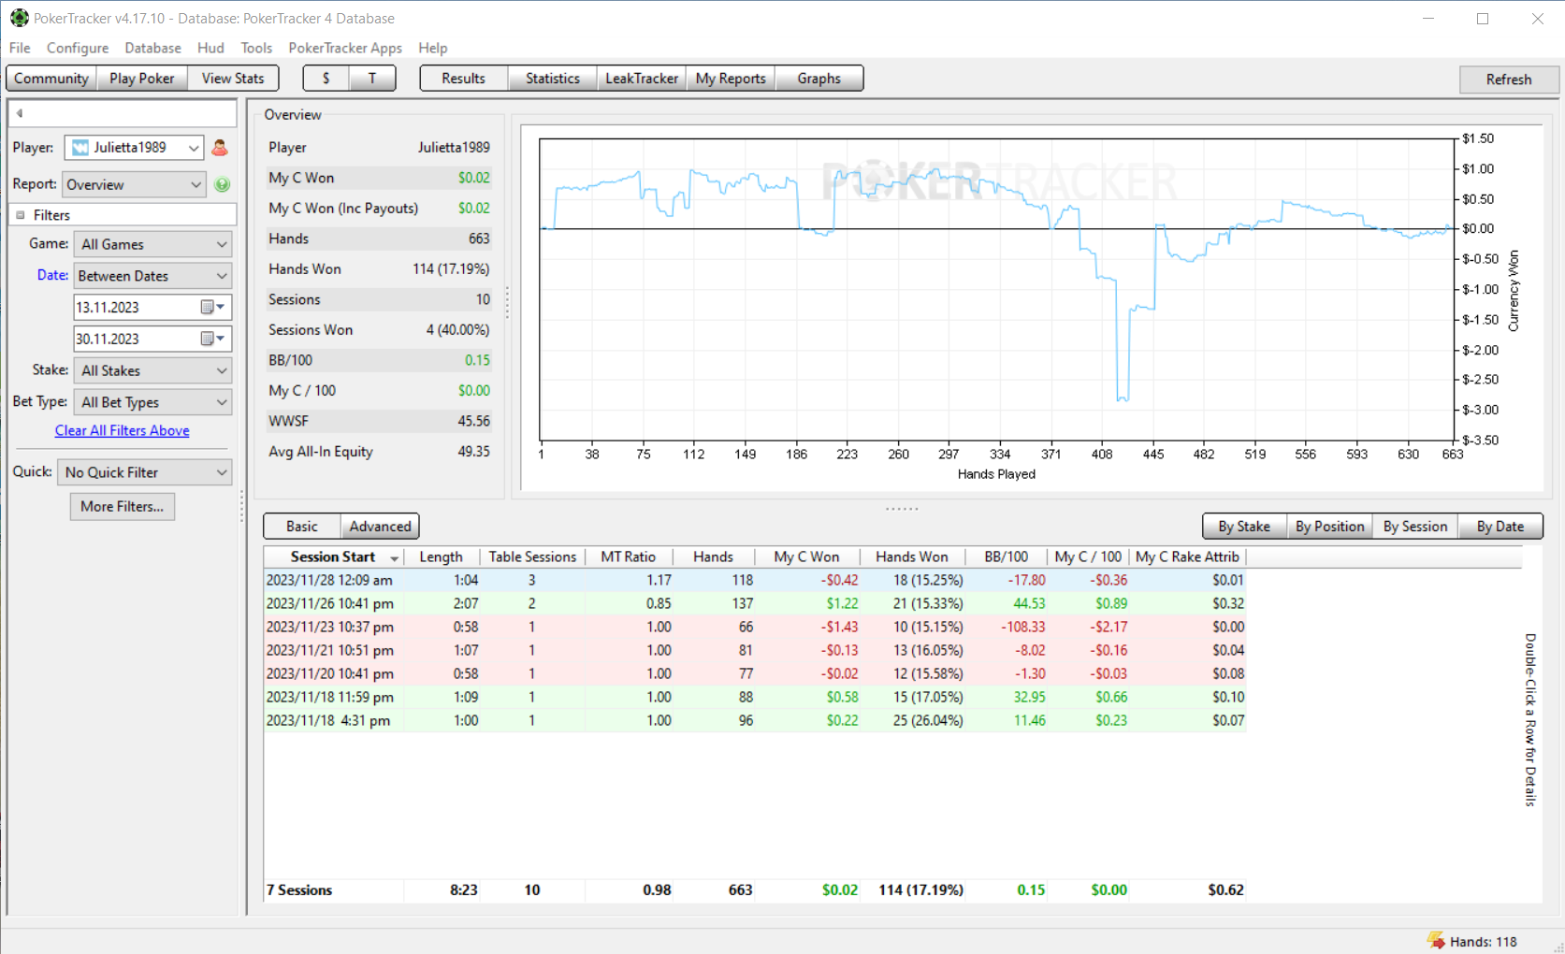Click the Date filter link
The image size is (1565, 954).
tap(52, 275)
